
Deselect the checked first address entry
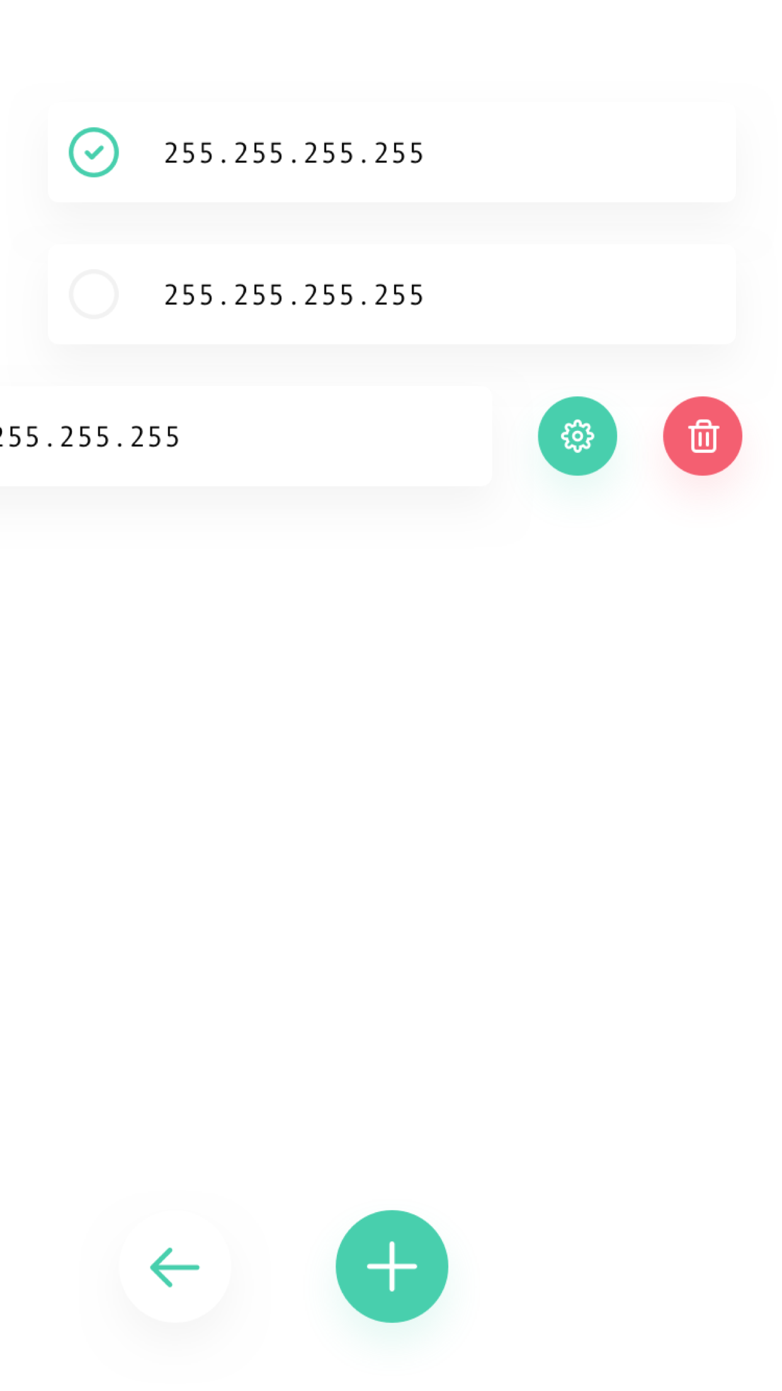[94, 152]
